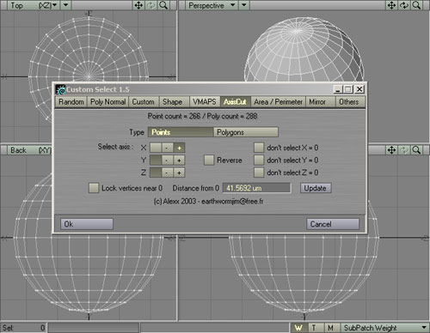Viewport: 430px width, 333px height.
Task: Click the Distance from 0 input field
Action: point(257,188)
